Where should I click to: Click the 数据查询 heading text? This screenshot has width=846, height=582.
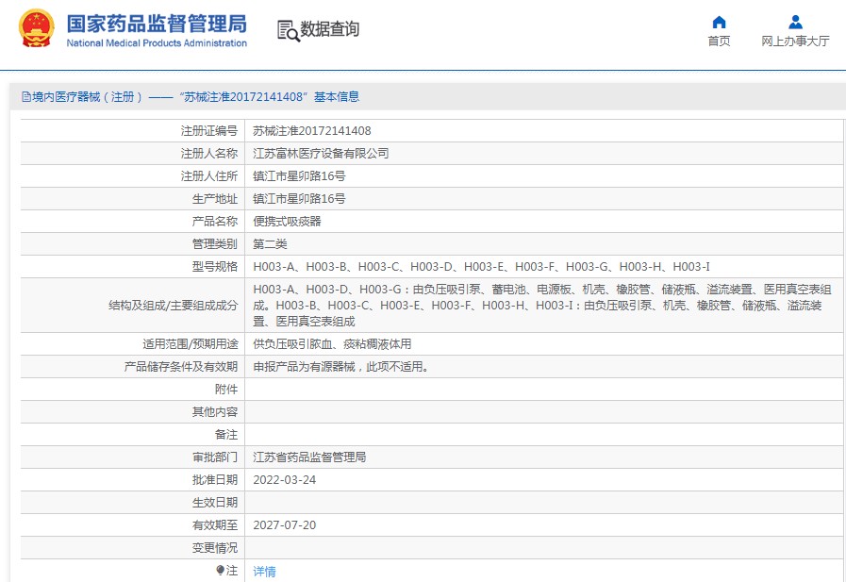[330, 29]
